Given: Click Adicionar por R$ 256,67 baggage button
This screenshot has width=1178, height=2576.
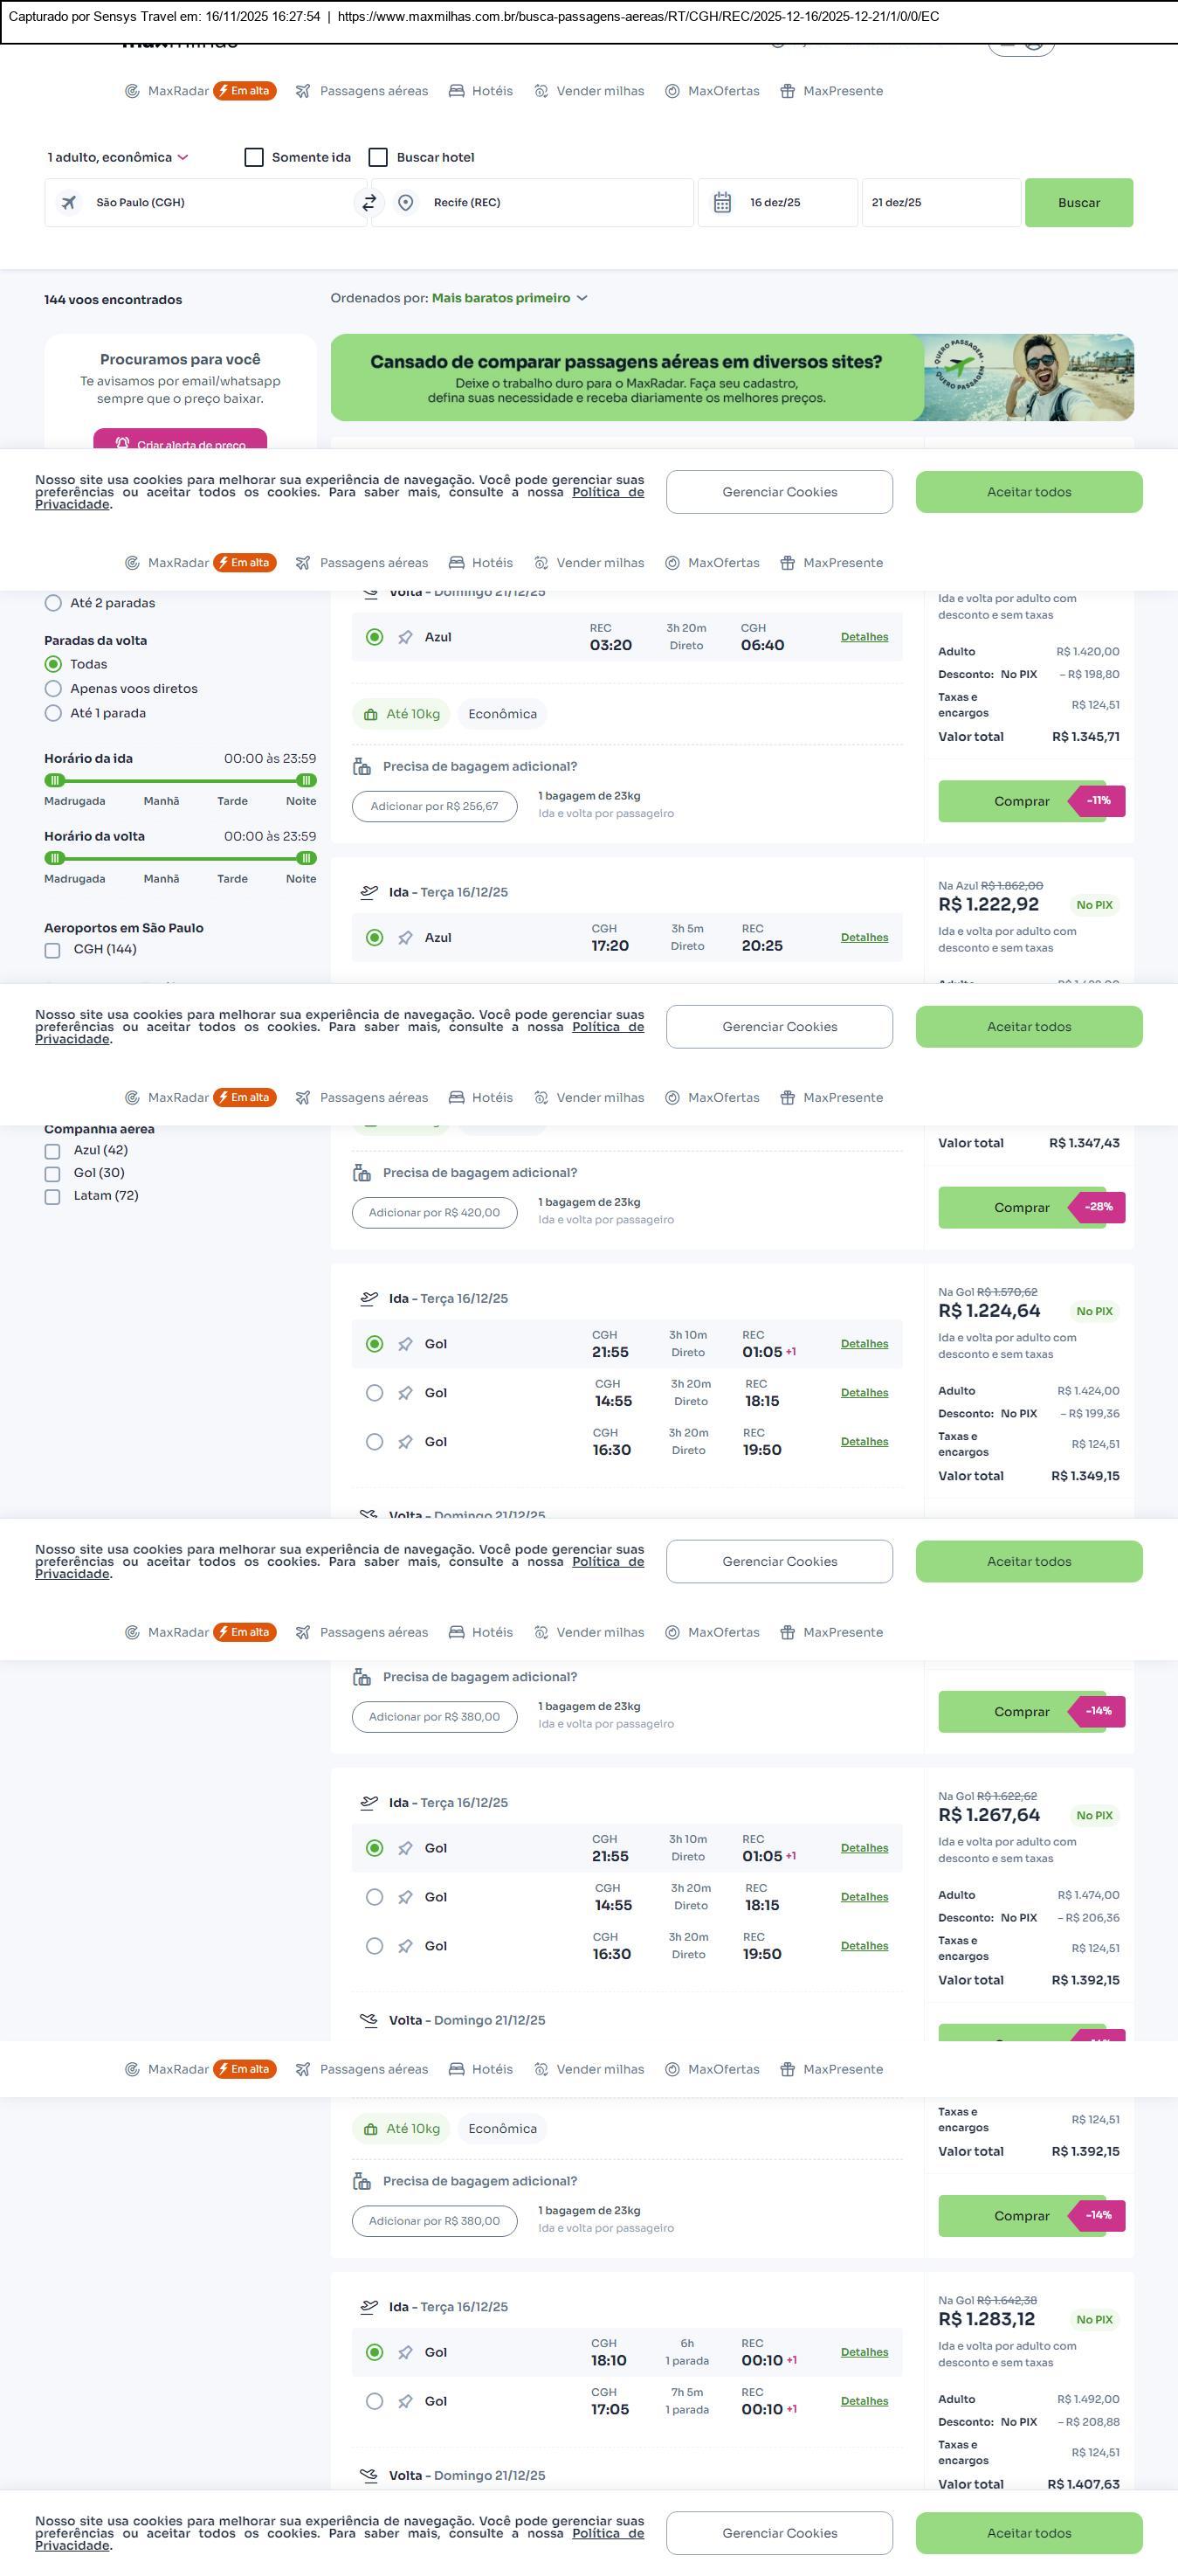Looking at the screenshot, I should click(434, 807).
